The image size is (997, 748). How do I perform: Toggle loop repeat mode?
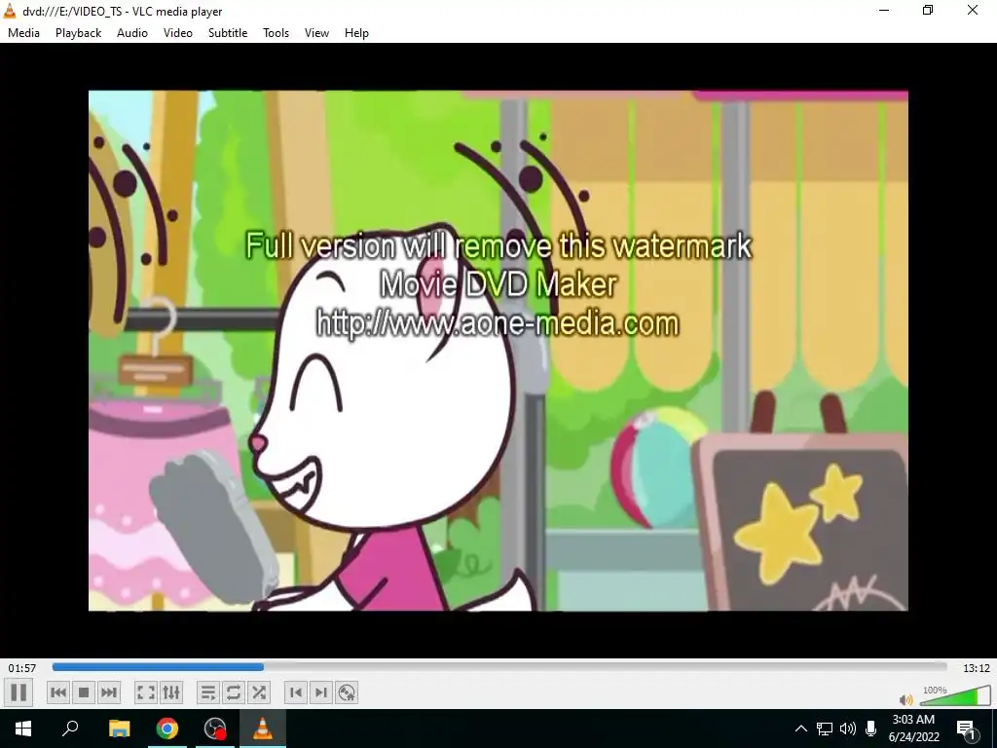pyautogui.click(x=234, y=692)
